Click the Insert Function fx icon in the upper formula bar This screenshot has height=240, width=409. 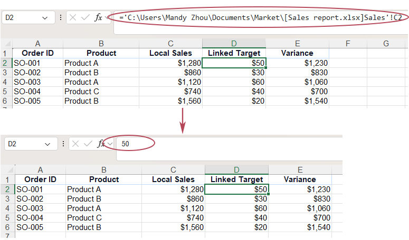(99, 17)
